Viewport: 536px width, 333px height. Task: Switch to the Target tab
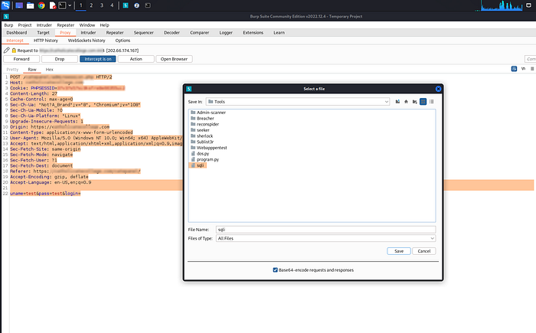[43, 32]
